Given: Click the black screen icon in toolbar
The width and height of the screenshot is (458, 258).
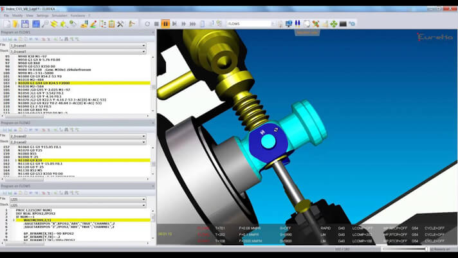Looking at the screenshot, I should click(x=343, y=24).
